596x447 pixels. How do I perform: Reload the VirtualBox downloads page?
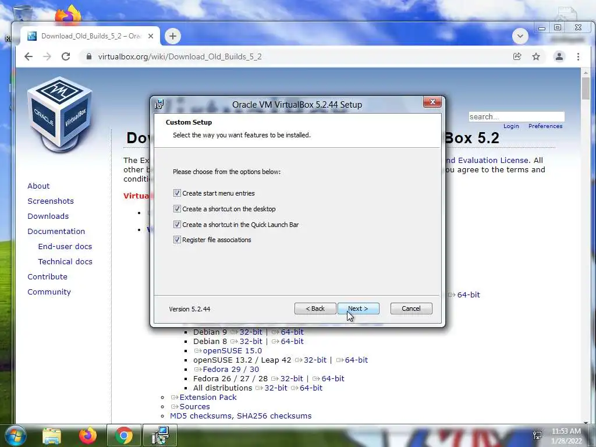coord(66,56)
